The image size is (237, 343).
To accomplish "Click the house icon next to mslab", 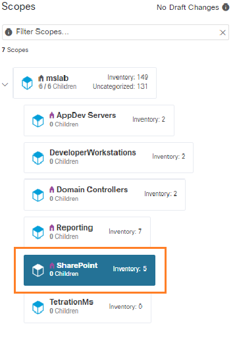I will 41,78.
